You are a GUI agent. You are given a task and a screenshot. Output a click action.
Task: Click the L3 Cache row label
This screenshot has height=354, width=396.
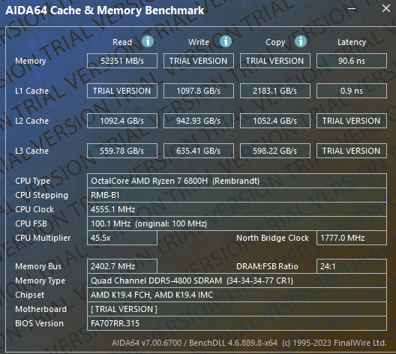pyautogui.click(x=31, y=151)
